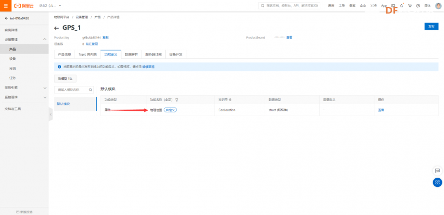
Task: Open the 费用 menu in top bar
Action: [x=331, y=5]
